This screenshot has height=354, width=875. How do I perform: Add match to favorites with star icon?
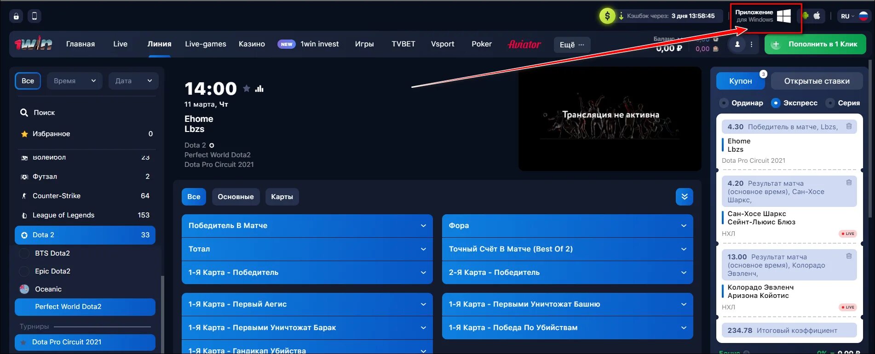(x=247, y=88)
